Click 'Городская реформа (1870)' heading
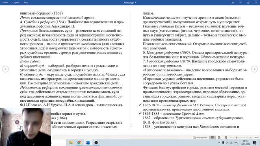Viewport: 260px width, 146px height. click(x=168, y=61)
